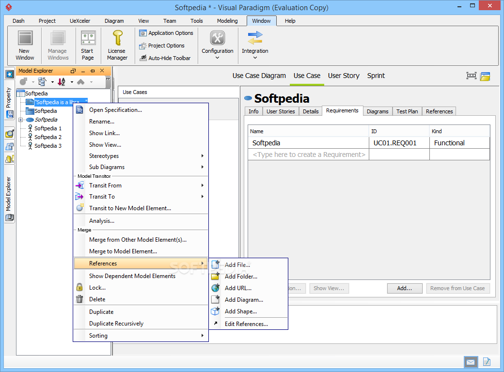Switch to the User Story tab

point(344,76)
